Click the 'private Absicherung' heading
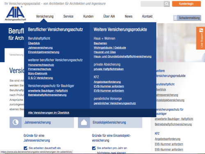The height and width of the screenshot is (154, 205). click(x=107, y=64)
